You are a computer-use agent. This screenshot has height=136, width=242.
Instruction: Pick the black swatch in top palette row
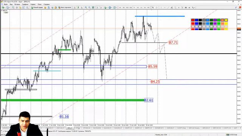(x=200, y=20)
